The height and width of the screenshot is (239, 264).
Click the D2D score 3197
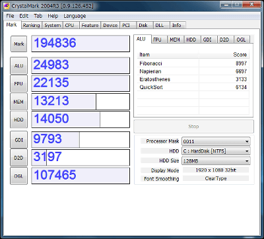coord(81,158)
